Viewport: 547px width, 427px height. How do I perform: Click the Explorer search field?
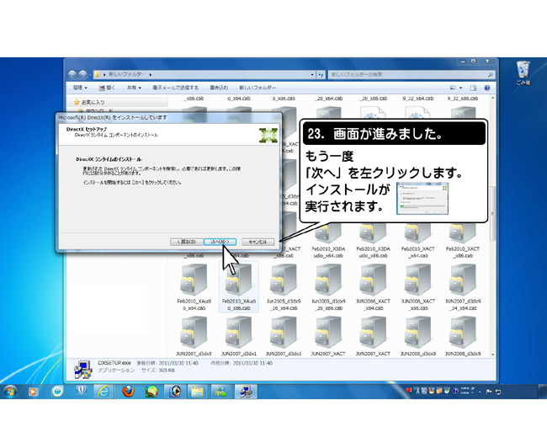pos(411,75)
